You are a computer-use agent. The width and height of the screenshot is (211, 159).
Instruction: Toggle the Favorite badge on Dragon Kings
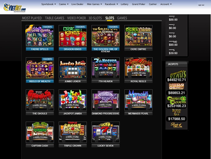point(80,27)
